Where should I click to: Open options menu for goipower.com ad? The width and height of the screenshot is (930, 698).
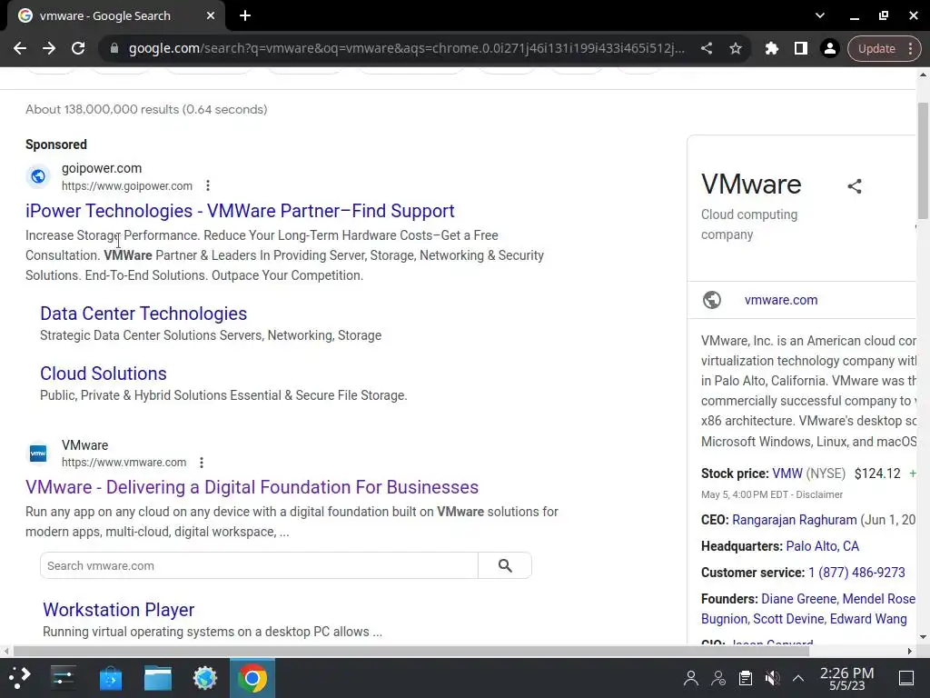pyautogui.click(x=208, y=185)
